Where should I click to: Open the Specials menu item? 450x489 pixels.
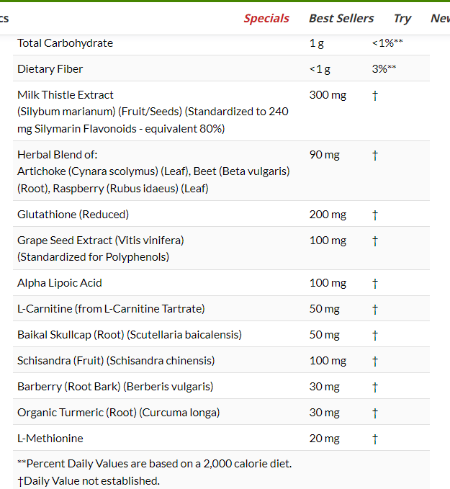(266, 19)
